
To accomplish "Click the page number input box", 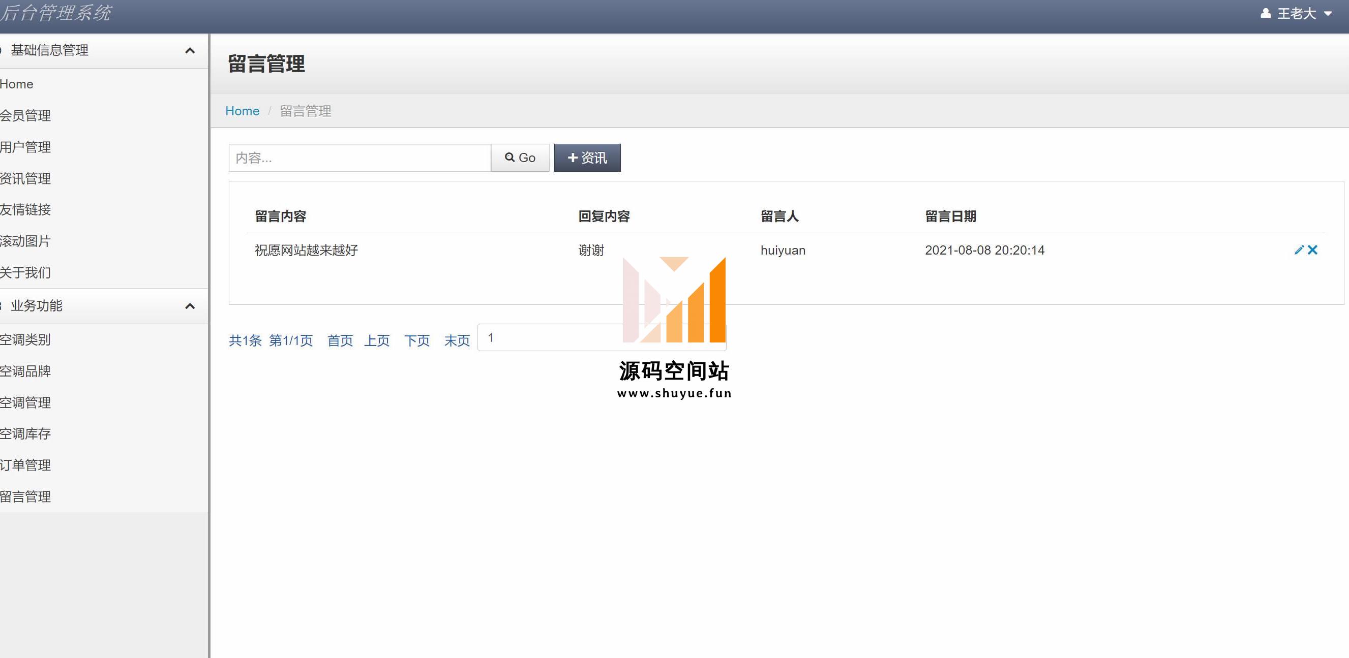I will [602, 337].
